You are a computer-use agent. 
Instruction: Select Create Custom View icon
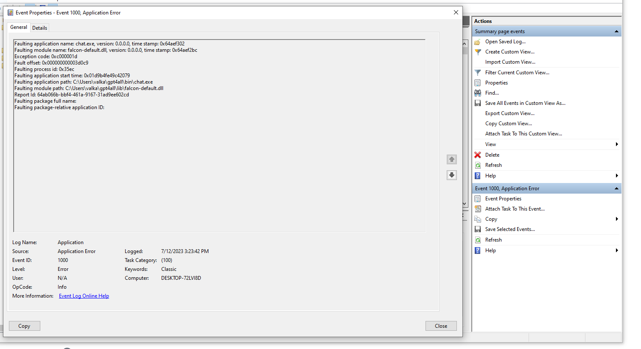click(478, 51)
